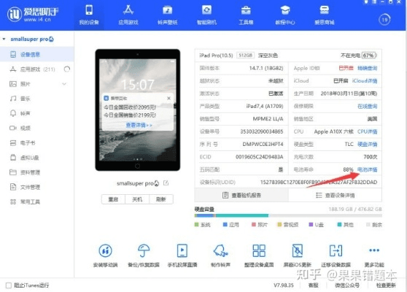Image resolution: width=407 pixels, height=292 pixels.
Task: Expand the 照片 chevron in sidebar
Action: [x=64, y=84]
